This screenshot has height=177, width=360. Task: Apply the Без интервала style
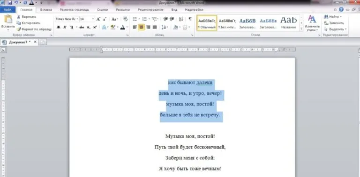click(227, 23)
